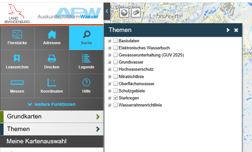This screenshot has height=152, width=252.
Task: Click the Grundwasser label text
Action: click(x=131, y=62)
